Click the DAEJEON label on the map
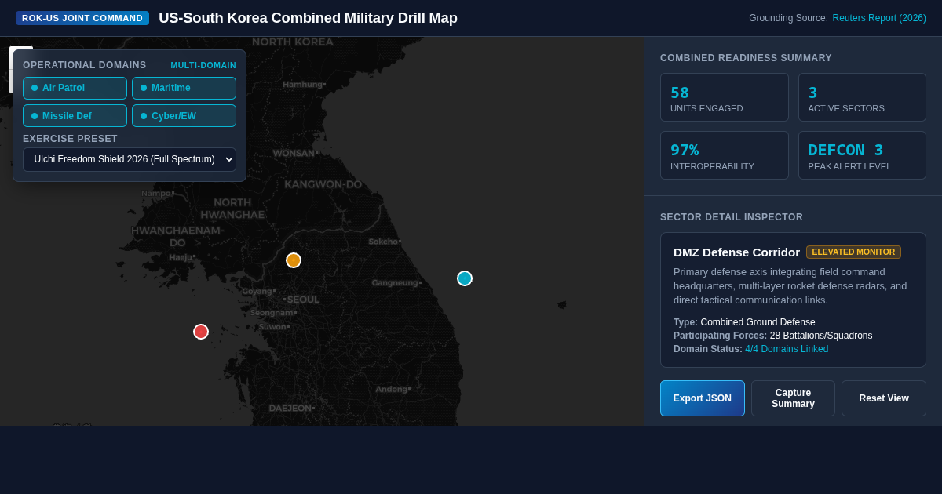This screenshot has height=494, width=942. coord(291,408)
